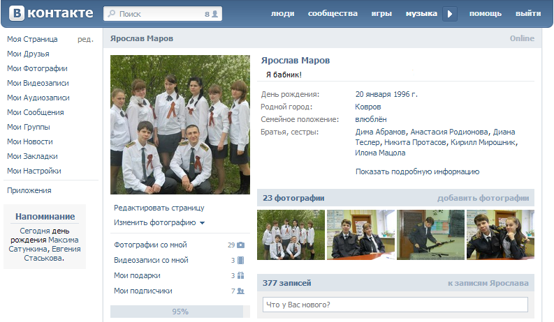The height and width of the screenshot is (322, 554).
Task: Click the Что у Вас нового status field
Action: [395, 305]
